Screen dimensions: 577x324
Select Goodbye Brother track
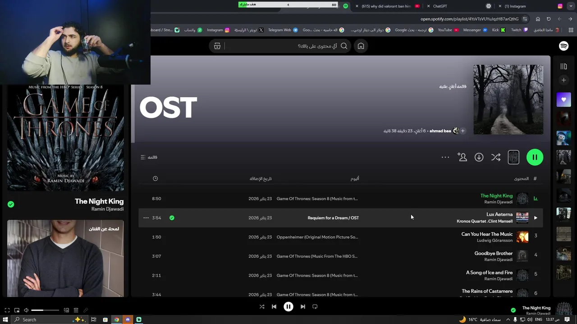(x=493, y=253)
